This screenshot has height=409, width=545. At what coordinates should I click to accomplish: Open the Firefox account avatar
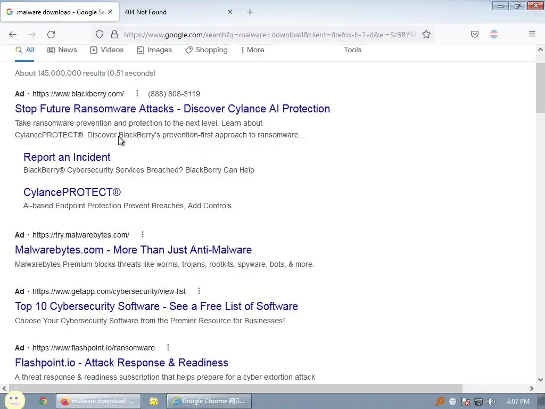(494, 34)
